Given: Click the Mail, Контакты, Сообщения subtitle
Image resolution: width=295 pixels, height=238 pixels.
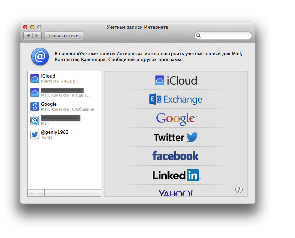Looking at the screenshot, I should click(x=67, y=109).
